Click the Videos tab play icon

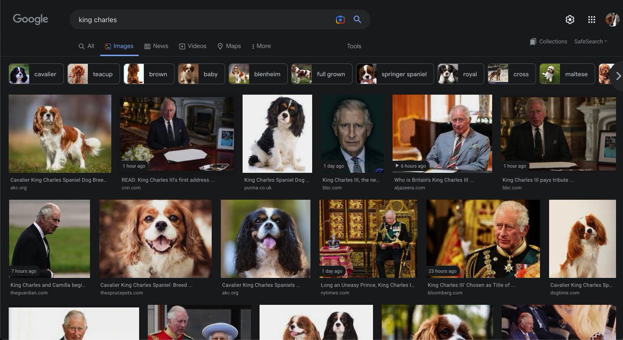pyautogui.click(x=182, y=46)
